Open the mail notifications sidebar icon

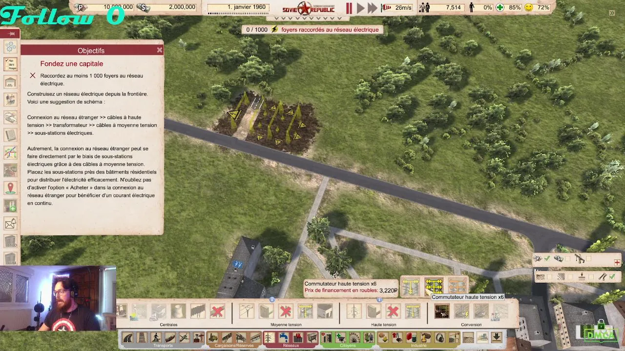click(10, 224)
